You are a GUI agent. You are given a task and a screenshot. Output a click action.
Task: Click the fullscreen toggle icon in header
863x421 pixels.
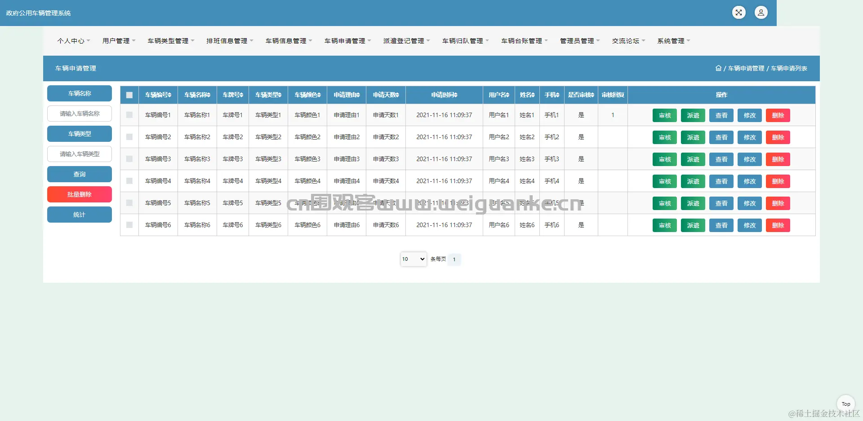click(x=738, y=13)
